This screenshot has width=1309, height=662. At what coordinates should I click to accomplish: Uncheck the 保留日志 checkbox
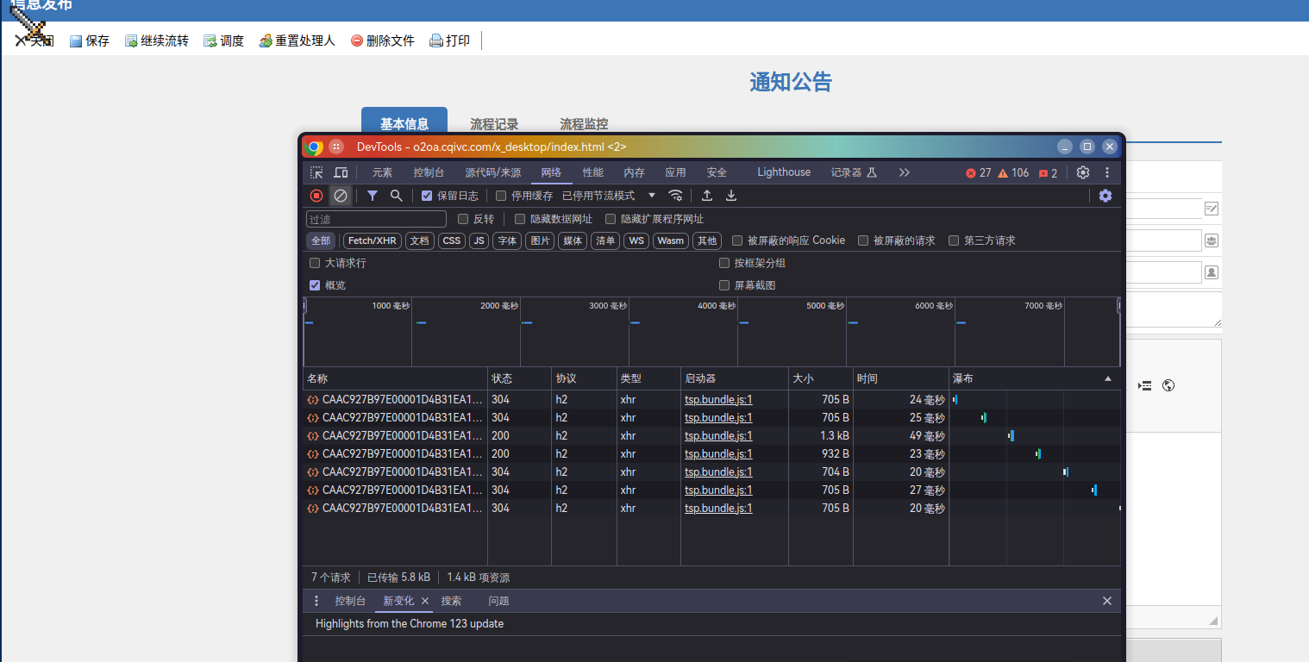click(x=427, y=196)
